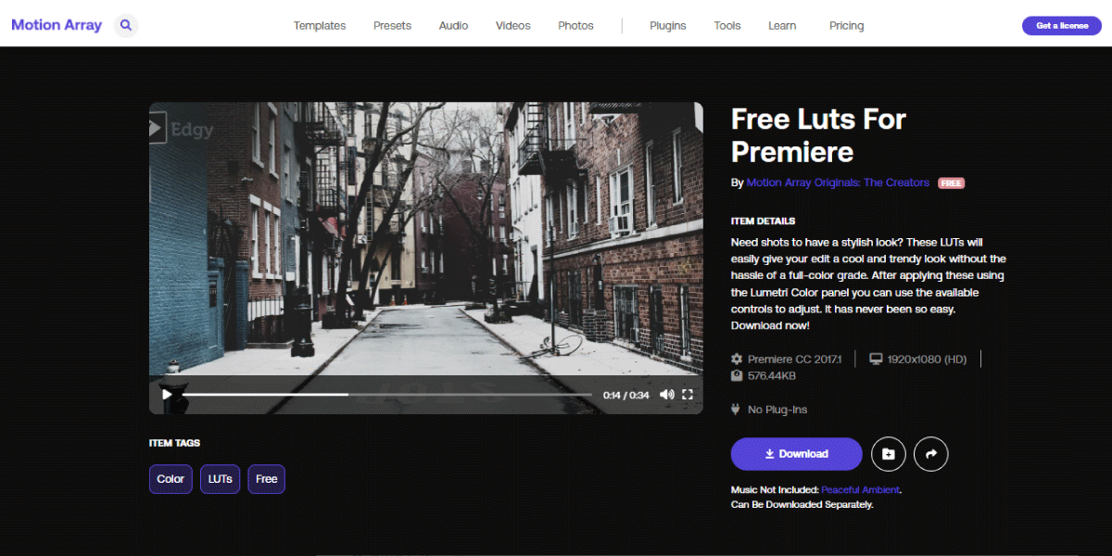The height and width of the screenshot is (556, 1112).
Task: Mute the video volume speaker
Action: tap(666, 394)
